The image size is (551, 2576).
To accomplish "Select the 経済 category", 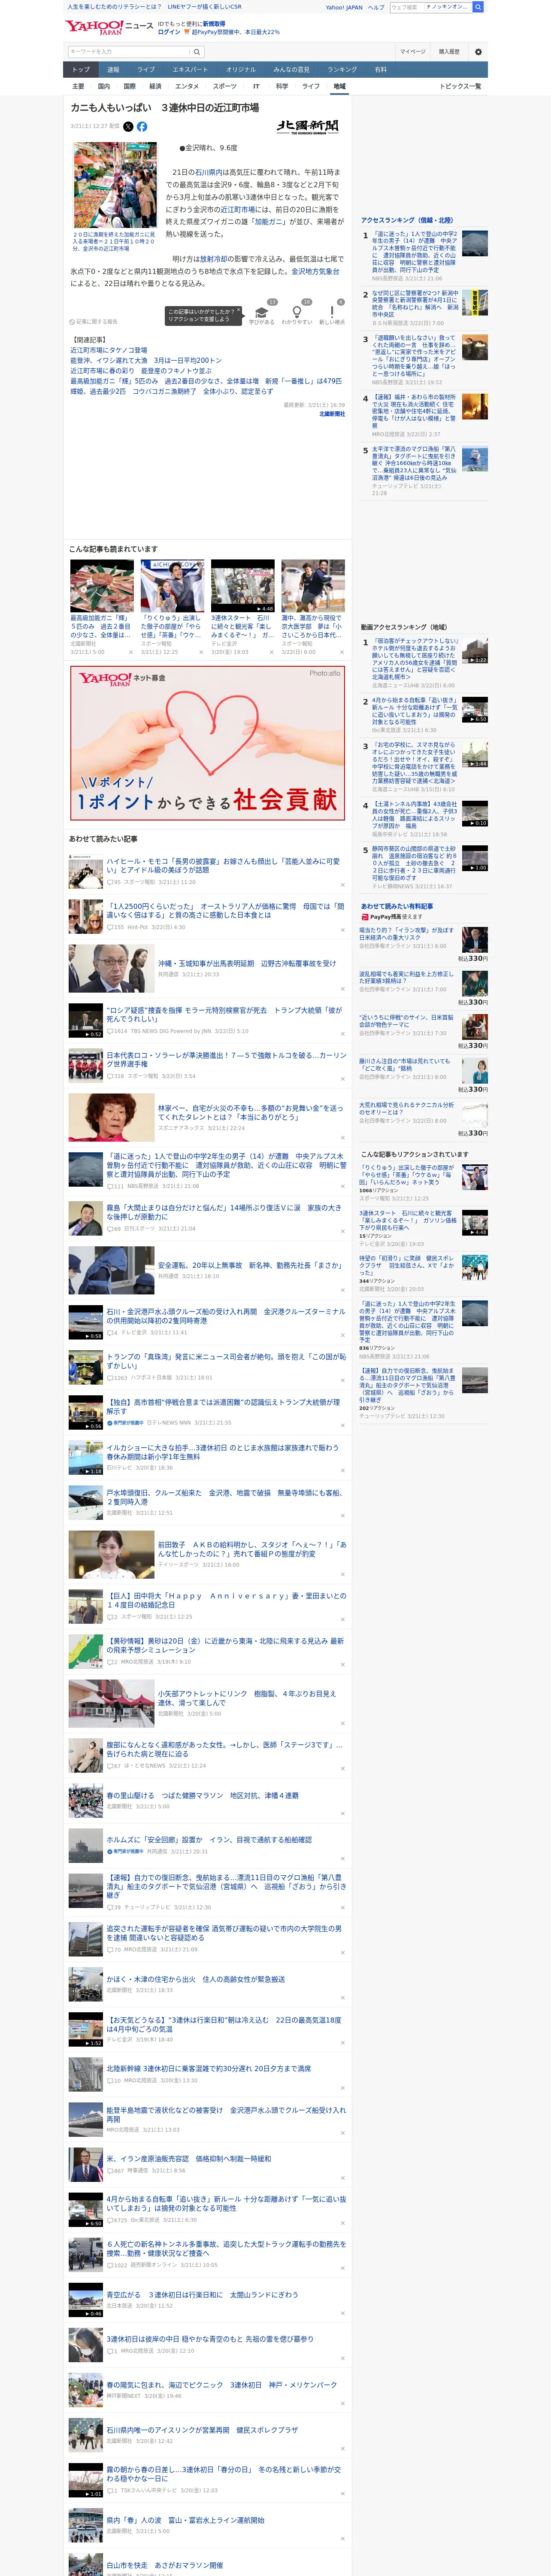I will (155, 86).
